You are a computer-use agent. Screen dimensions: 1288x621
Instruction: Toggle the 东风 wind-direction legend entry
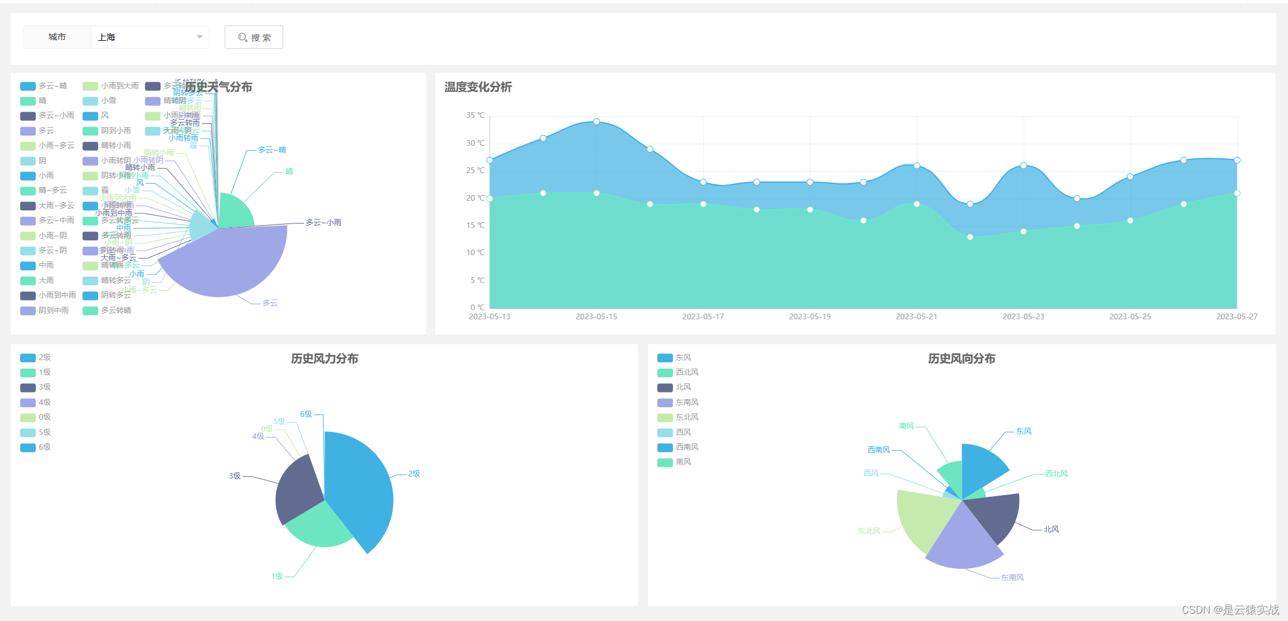(674, 357)
